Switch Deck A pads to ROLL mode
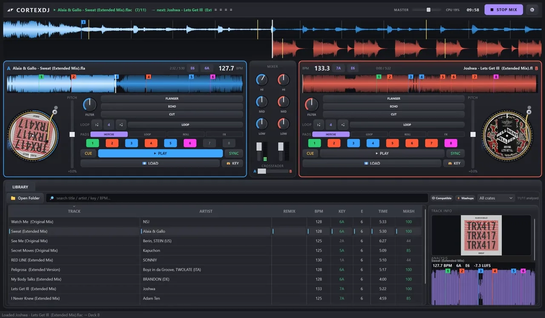Image resolution: width=545 pixels, height=318 pixels. click(186, 134)
